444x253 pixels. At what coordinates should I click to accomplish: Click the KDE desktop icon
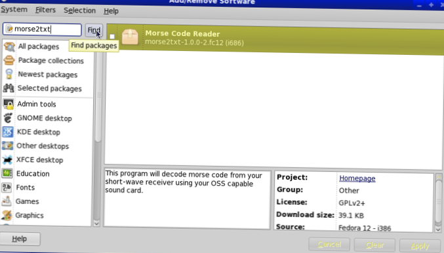point(8,132)
